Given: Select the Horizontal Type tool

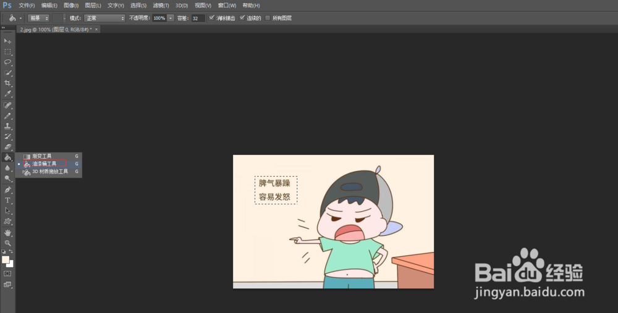Looking at the screenshot, I should [7, 200].
